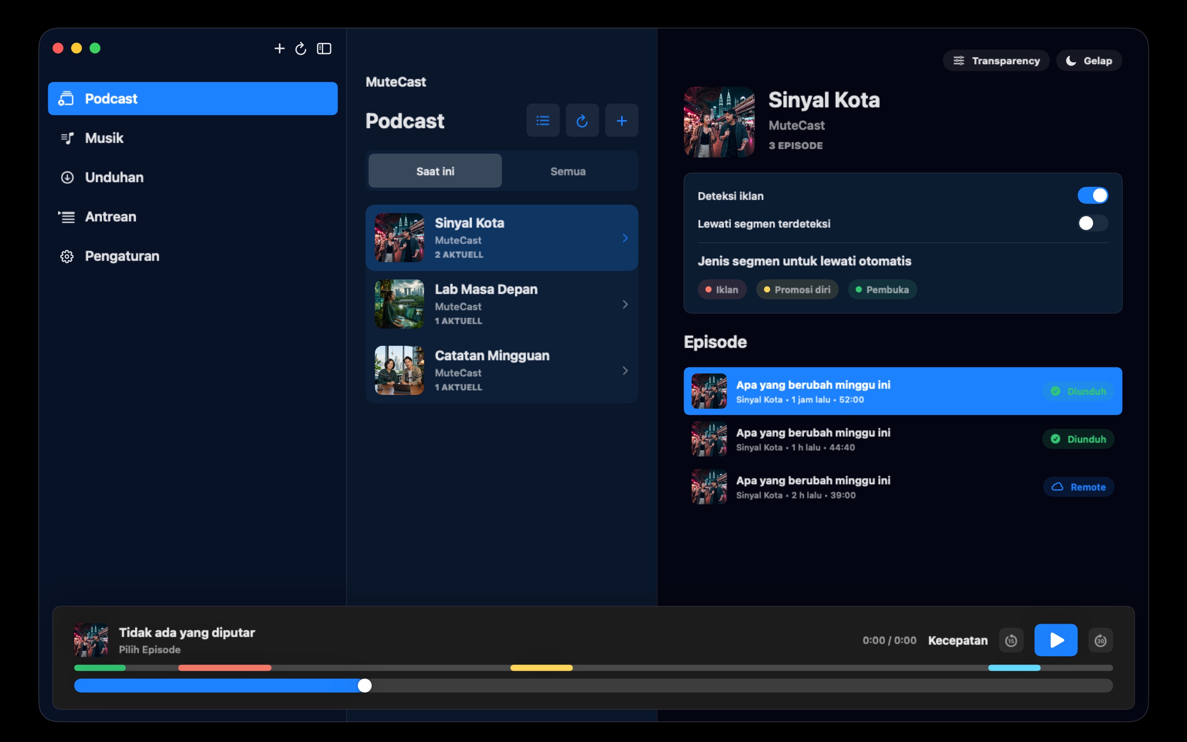
Task: Click the blue refresh button in Podcast header
Action: pyautogui.click(x=582, y=120)
